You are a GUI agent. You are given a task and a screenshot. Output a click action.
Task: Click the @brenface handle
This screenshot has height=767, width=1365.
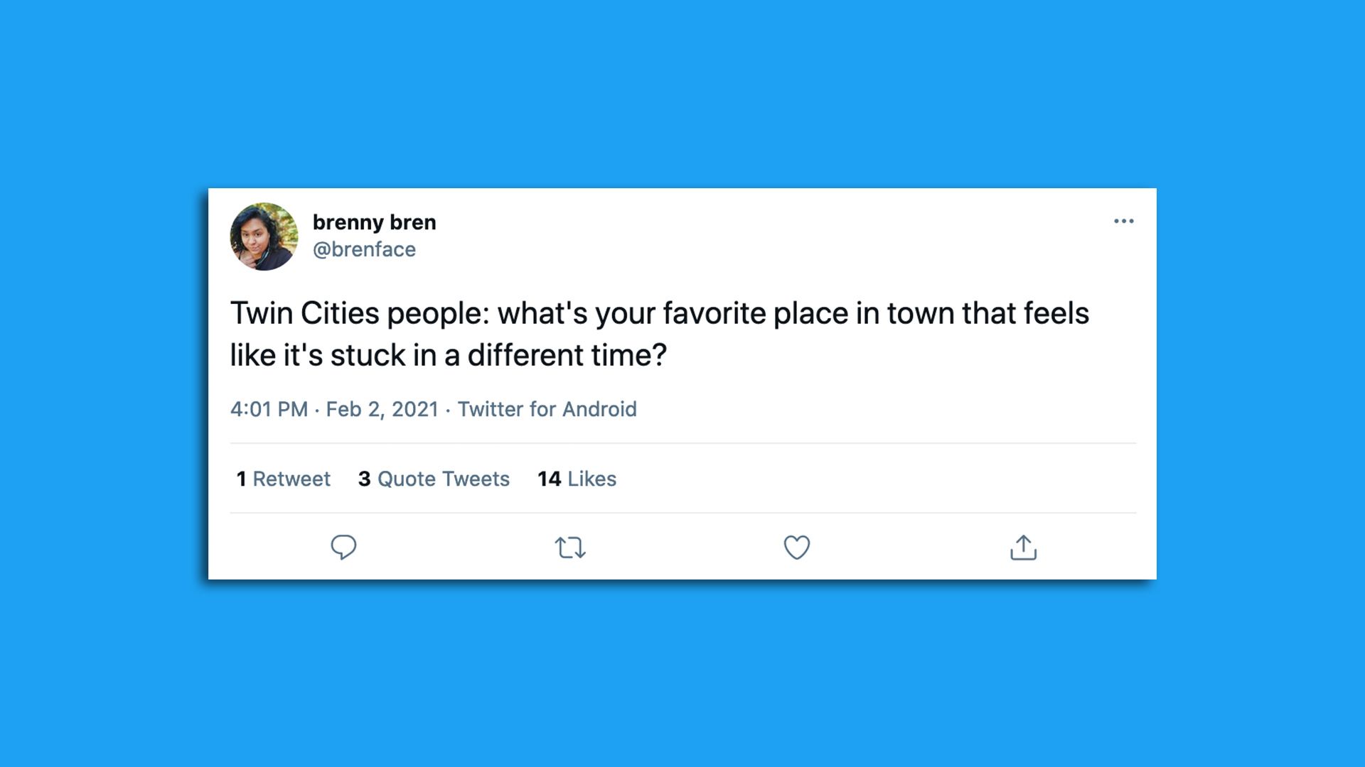pos(365,249)
